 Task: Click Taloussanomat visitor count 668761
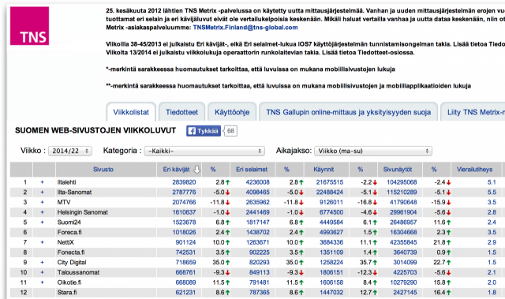pyautogui.click(x=185, y=272)
